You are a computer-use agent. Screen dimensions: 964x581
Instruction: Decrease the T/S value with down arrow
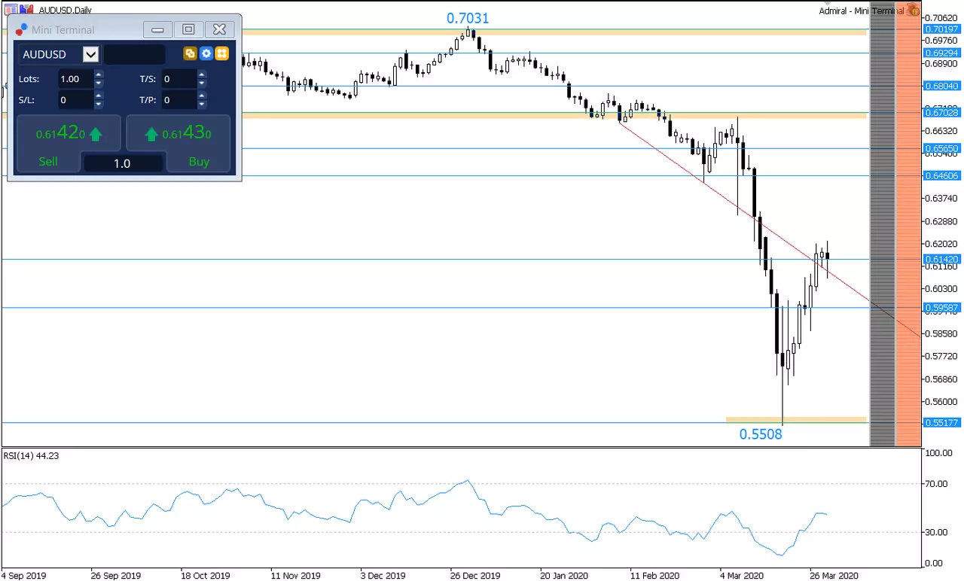point(202,84)
